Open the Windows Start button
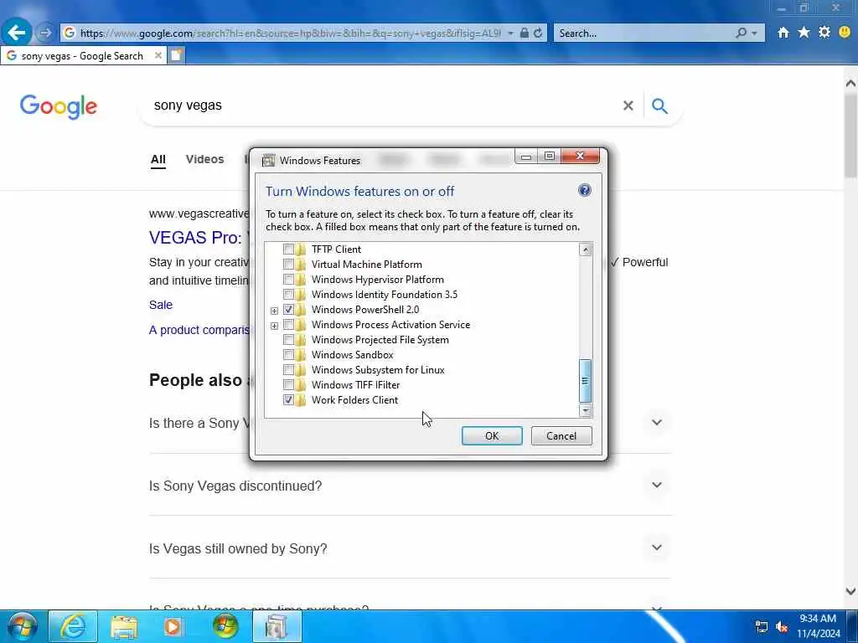The image size is (858, 643). pyautogui.click(x=23, y=626)
